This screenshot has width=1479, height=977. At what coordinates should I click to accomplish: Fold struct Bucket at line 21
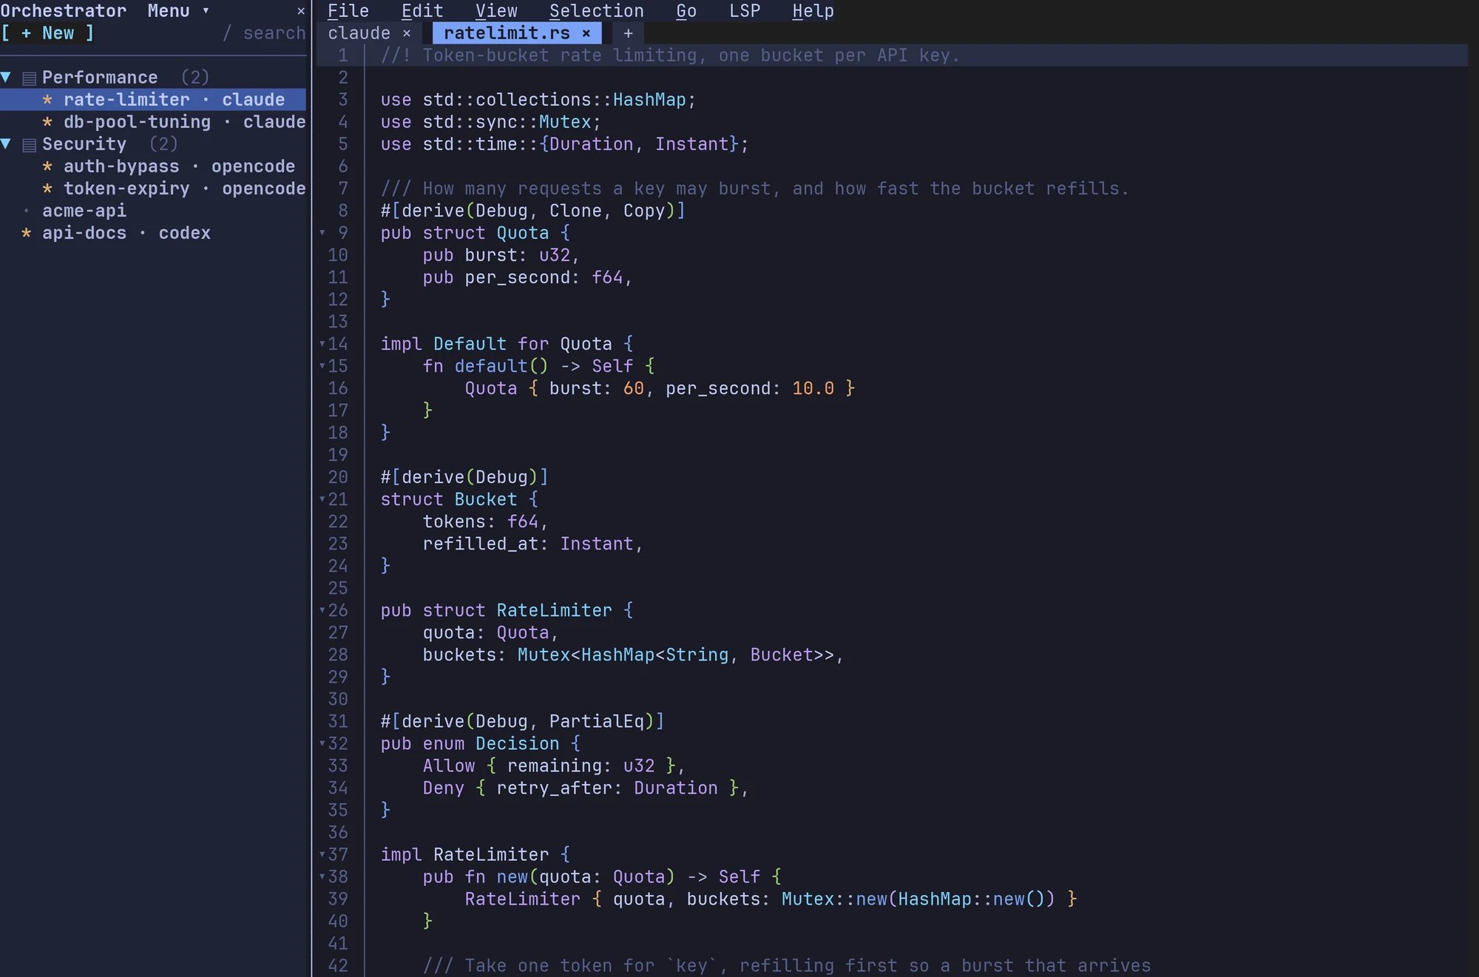(x=322, y=498)
